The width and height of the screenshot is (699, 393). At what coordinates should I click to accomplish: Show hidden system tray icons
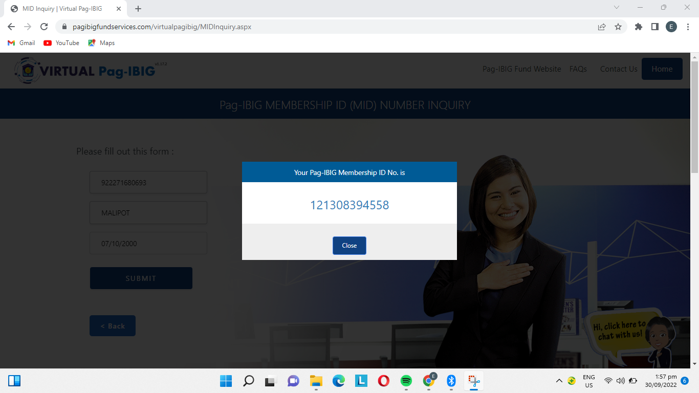tap(559, 381)
